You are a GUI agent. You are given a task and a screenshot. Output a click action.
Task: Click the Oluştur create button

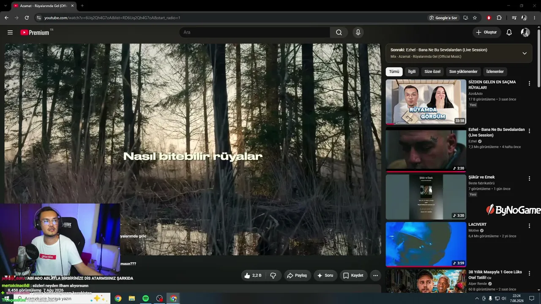click(486, 32)
